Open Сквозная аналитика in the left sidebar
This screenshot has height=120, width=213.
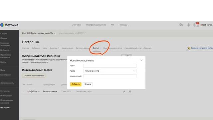(x=5, y=44)
